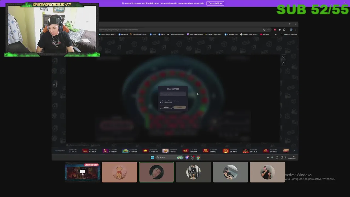Open the Linkredirect bookmark

139,34
